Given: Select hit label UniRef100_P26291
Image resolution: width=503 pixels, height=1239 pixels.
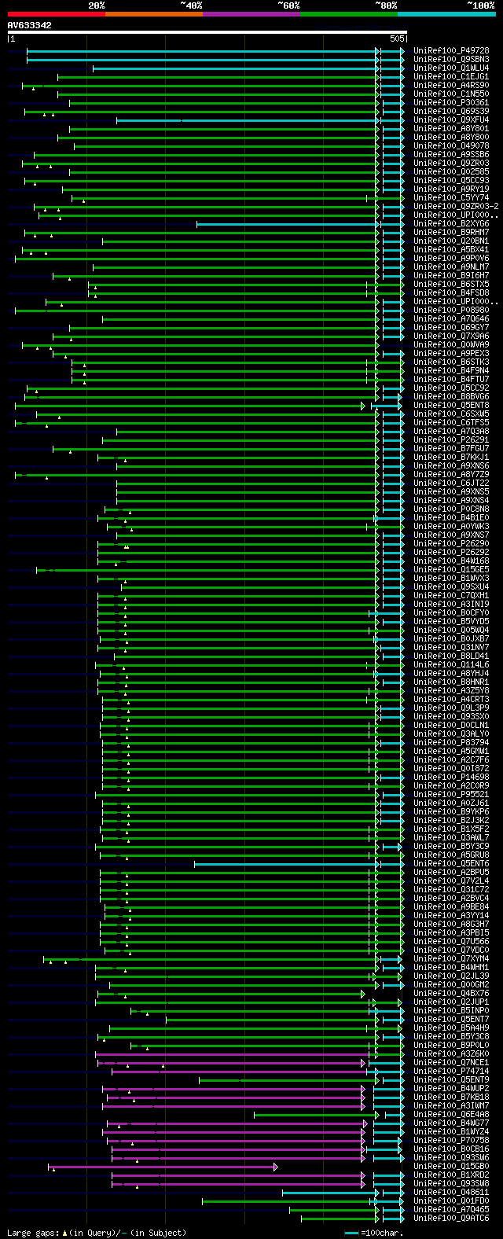Looking at the screenshot, I should [451, 440].
